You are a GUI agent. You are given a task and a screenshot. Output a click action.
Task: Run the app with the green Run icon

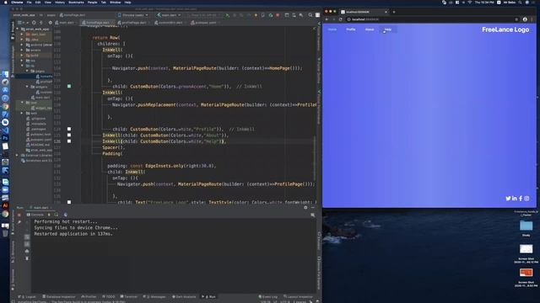[x=227, y=15]
